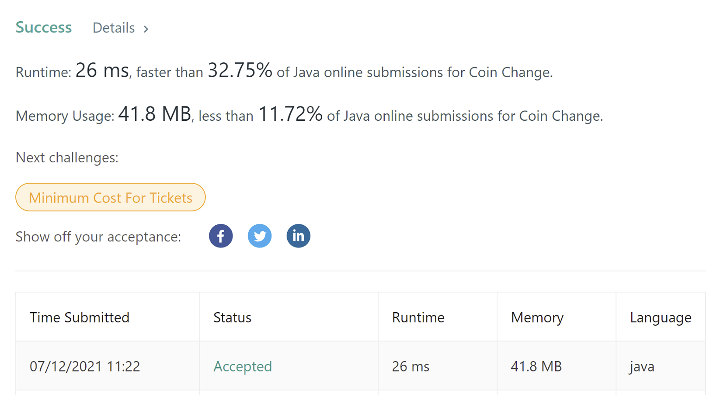Screen dimensions: 708x395
Task: Select the Status column header
Action: (289, 317)
